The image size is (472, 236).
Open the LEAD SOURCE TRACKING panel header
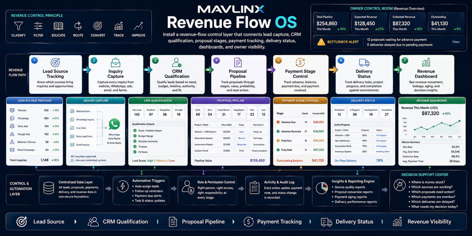click(x=35, y=101)
